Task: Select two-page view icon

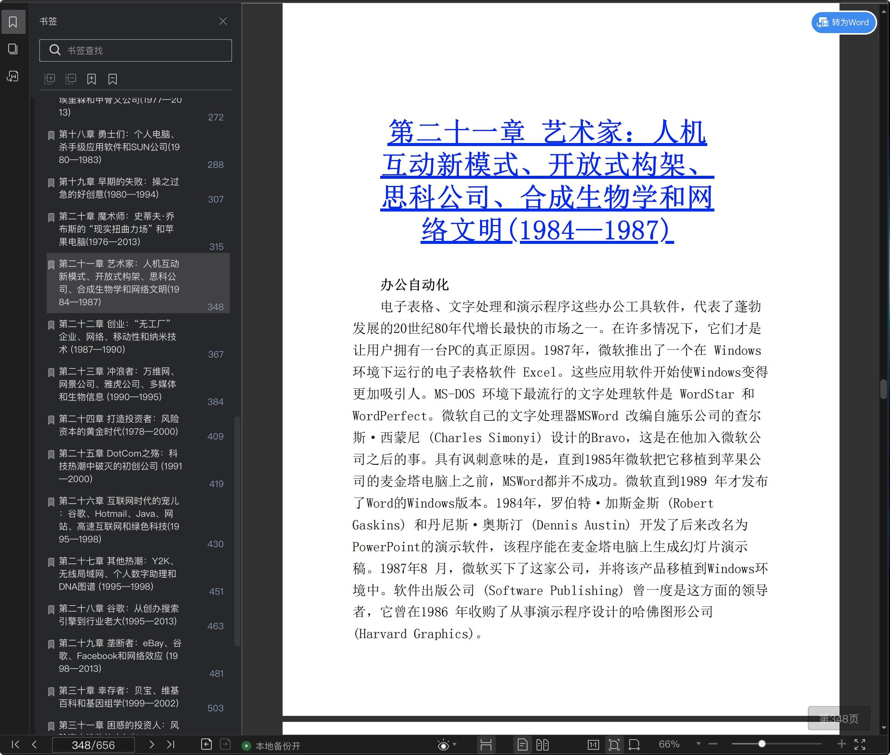Action: click(x=543, y=745)
